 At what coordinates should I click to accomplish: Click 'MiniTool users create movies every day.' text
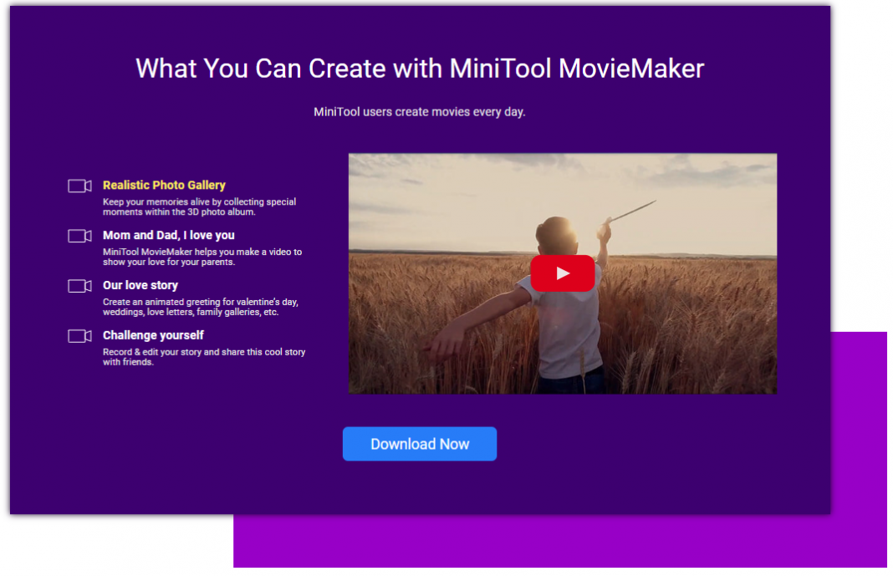(420, 112)
